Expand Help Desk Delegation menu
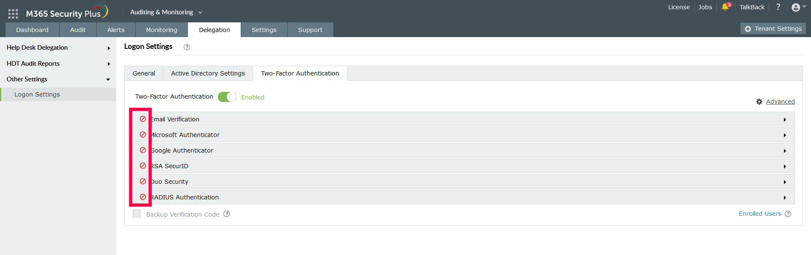The height and width of the screenshot is (255, 811). pyautogui.click(x=109, y=48)
